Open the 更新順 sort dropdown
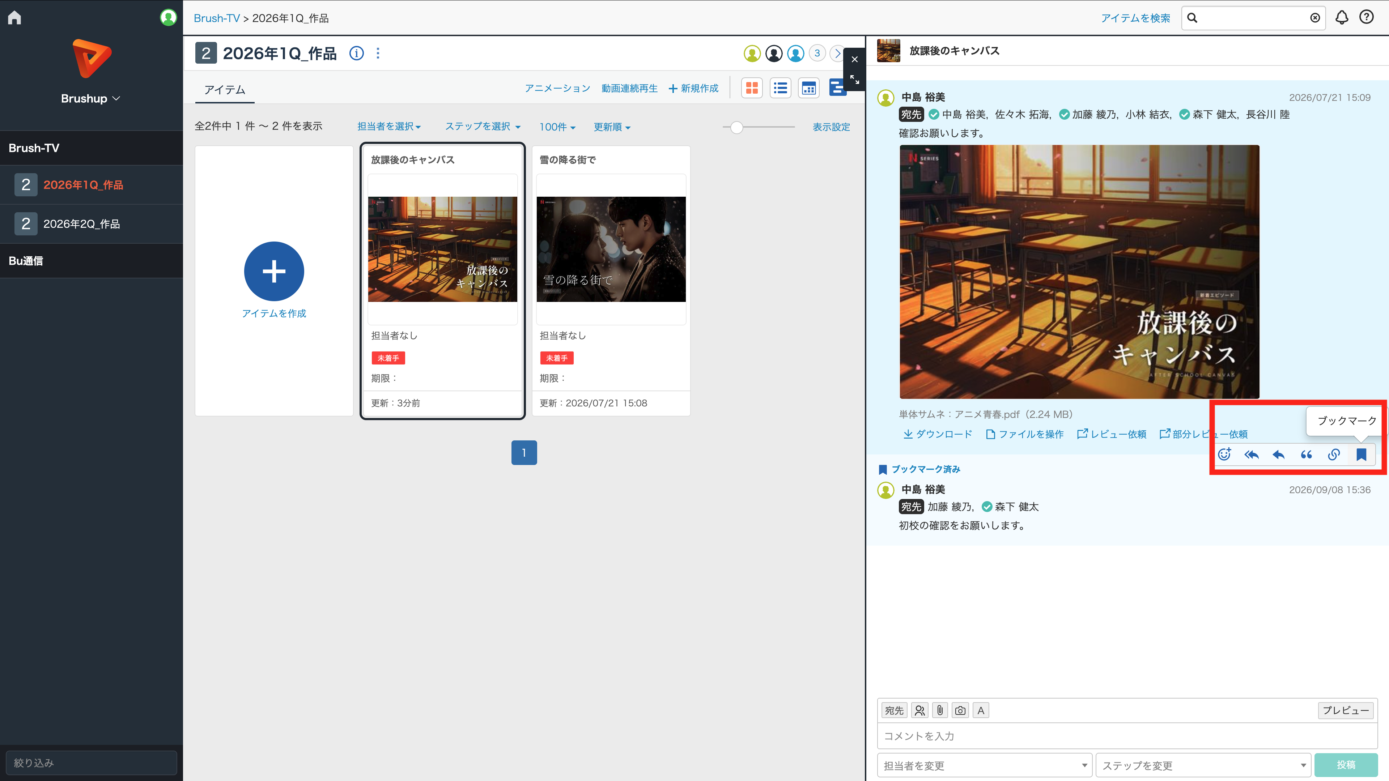Viewport: 1389px width, 781px height. (x=612, y=127)
